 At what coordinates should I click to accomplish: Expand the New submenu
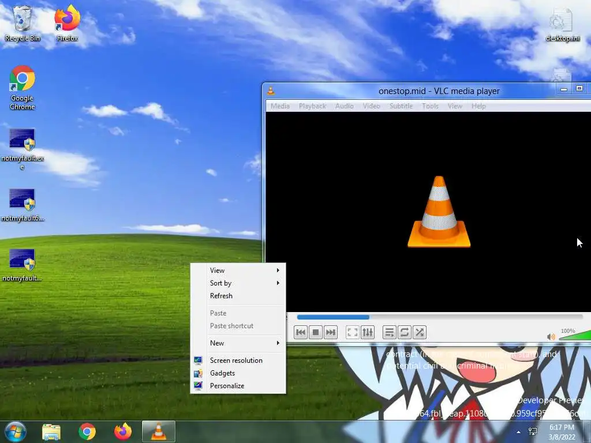(x=238, y=343)
